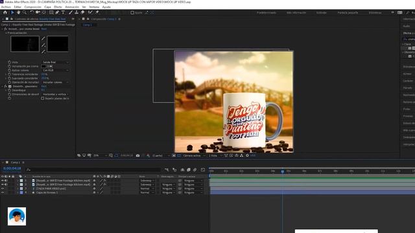Select the Pan Behind anchor tool
Viewport: 415px width, 233px height.
(x=44, y=12)
